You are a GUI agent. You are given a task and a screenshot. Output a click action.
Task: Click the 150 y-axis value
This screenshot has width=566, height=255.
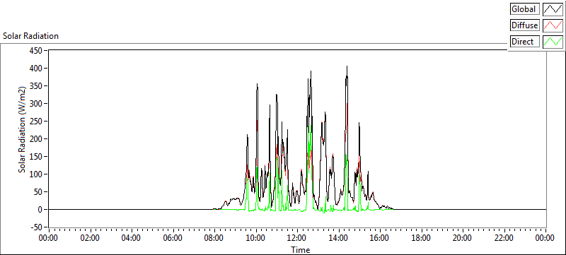[36, 156]
